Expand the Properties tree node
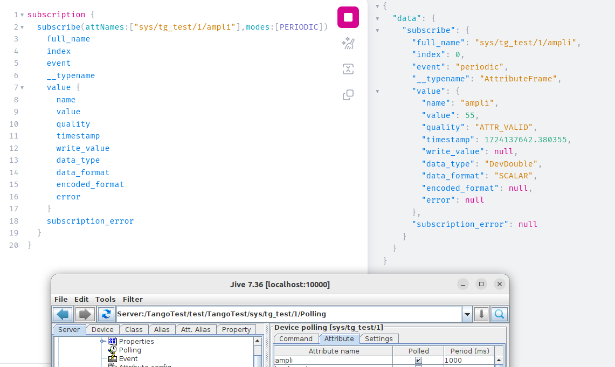The image size is (615, 367). (x=102, y=341)
